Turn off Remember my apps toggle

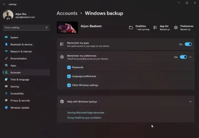pos(188,44)
